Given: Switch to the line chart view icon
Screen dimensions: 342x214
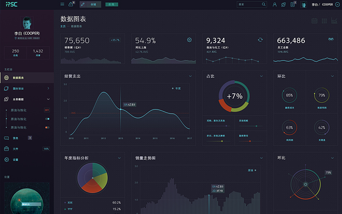Looking at the screenshot, I should [334, 20].
